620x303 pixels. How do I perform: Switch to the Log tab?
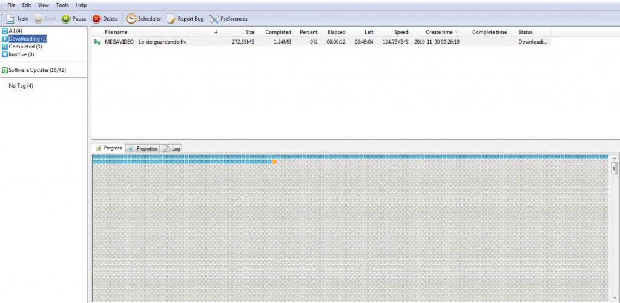[x=171, y=149]
